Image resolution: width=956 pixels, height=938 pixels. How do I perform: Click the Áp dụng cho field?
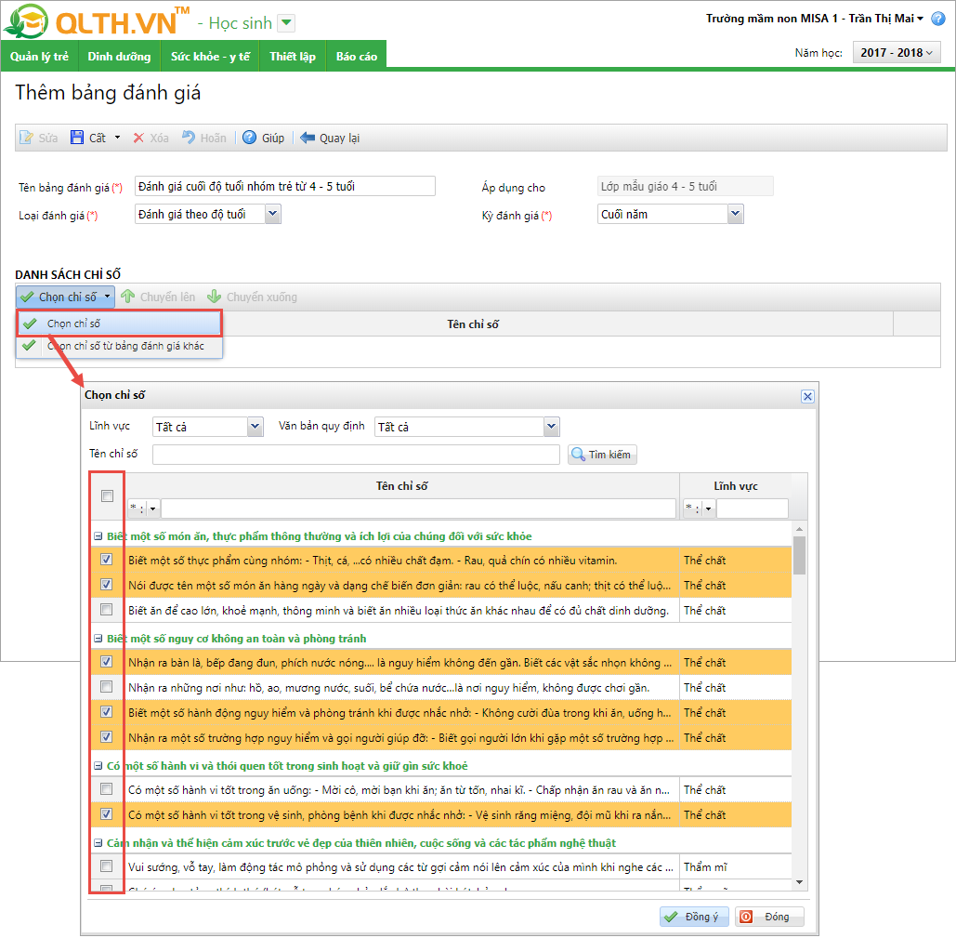click(686, 186)
